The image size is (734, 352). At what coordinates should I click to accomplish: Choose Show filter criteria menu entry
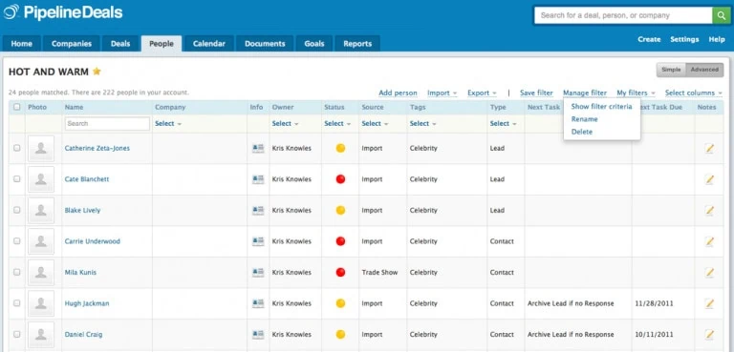(x=601, y=107)
